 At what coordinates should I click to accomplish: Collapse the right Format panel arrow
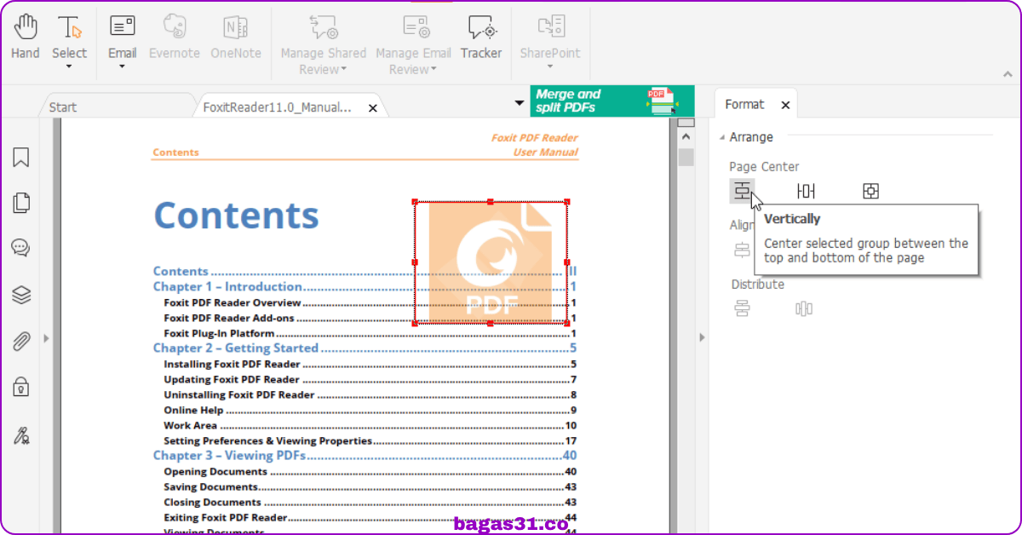(x=703, y=338)
